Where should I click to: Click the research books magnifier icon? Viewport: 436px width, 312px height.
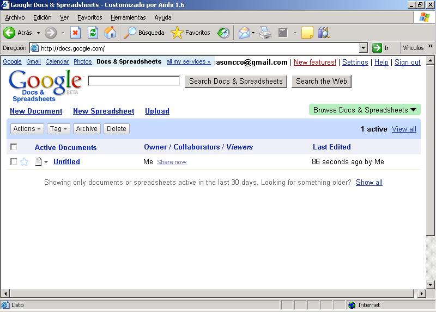pos(324,33)
